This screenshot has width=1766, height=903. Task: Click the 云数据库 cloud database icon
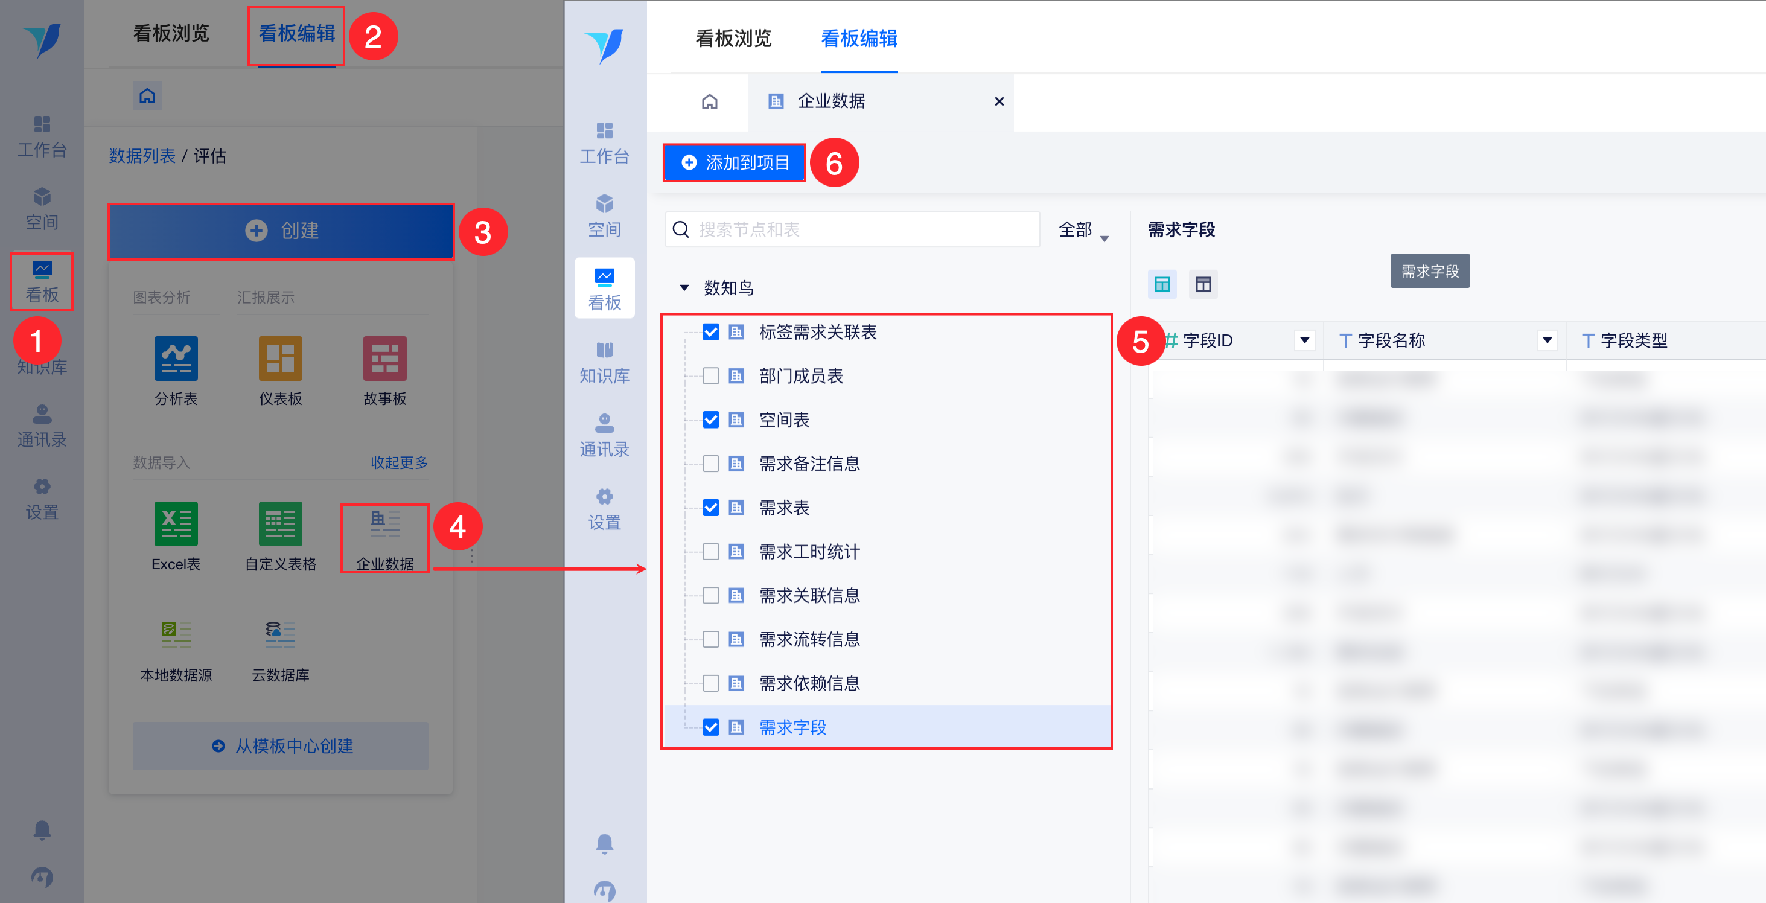click(279, 636)
